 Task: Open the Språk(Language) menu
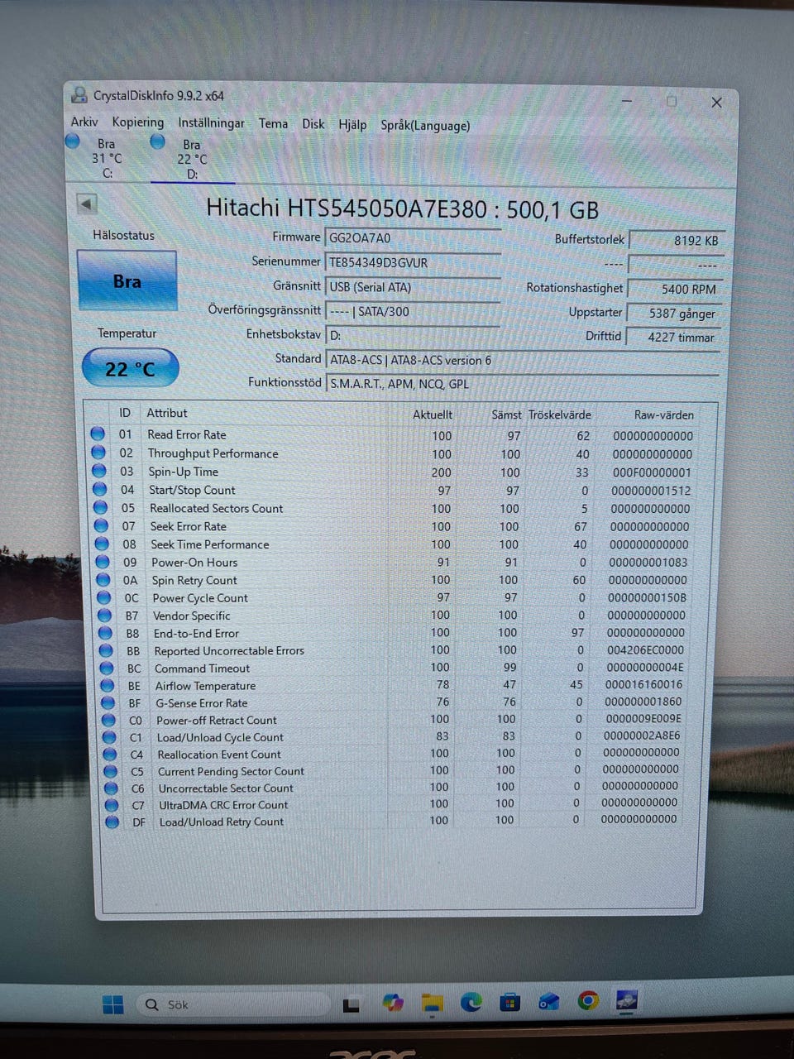pyautogui.click(x=425, y=126)
